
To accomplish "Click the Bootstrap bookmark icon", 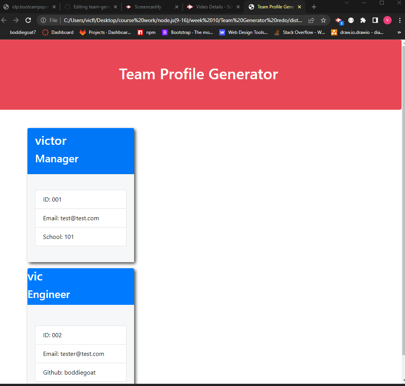I will [165, 32].
